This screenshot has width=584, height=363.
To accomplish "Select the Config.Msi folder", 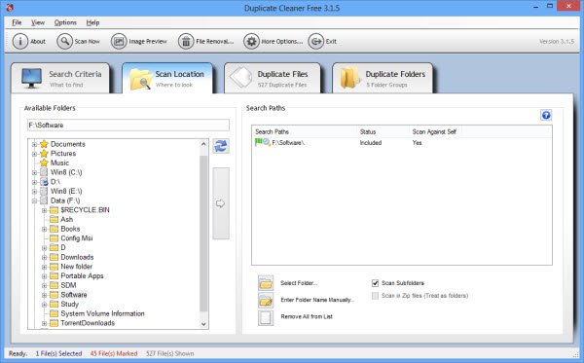I will tap(77, 238).
